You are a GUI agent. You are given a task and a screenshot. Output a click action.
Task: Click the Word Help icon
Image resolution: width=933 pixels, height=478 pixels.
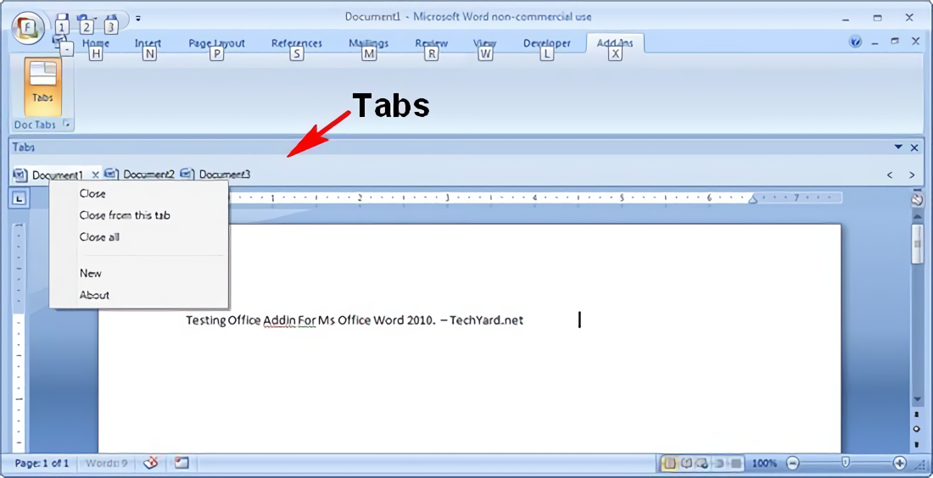tap(856, 42)
